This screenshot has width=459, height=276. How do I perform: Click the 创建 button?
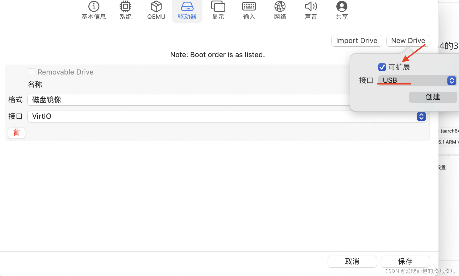coord(433,97)
